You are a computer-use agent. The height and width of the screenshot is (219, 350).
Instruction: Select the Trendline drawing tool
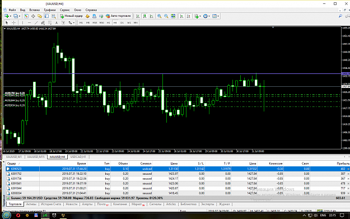point(36,22)
